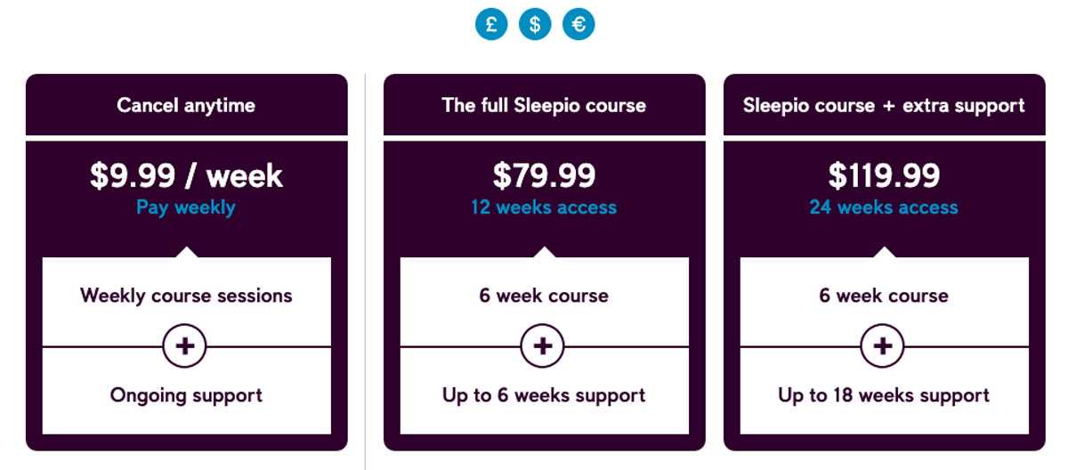1068x470 pixels.
Task: Select the dollar currency icon
Action: point(535,24)
